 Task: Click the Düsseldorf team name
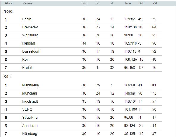31,51
